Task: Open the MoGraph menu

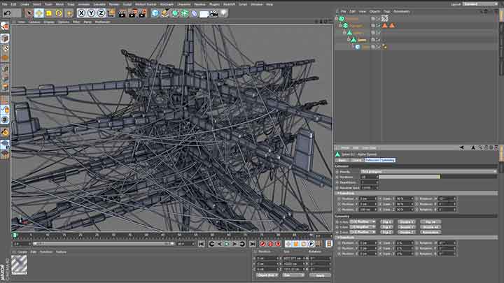Action: 167,4
